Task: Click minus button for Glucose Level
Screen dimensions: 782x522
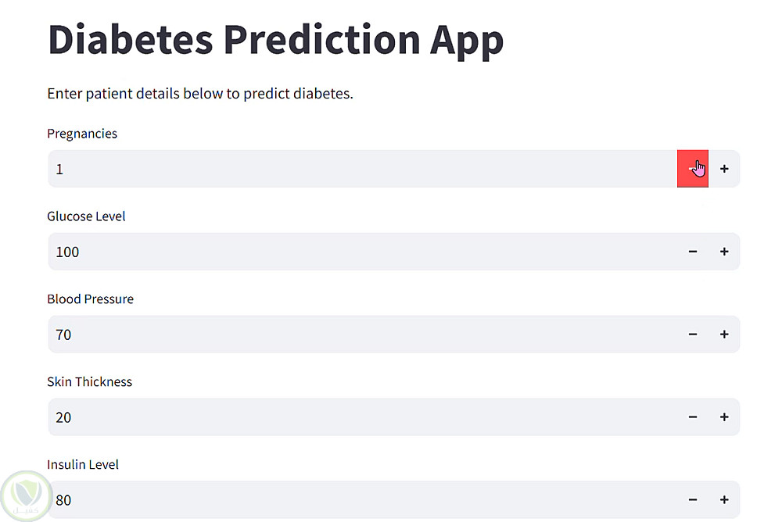Action: click(x=693, y=252)
